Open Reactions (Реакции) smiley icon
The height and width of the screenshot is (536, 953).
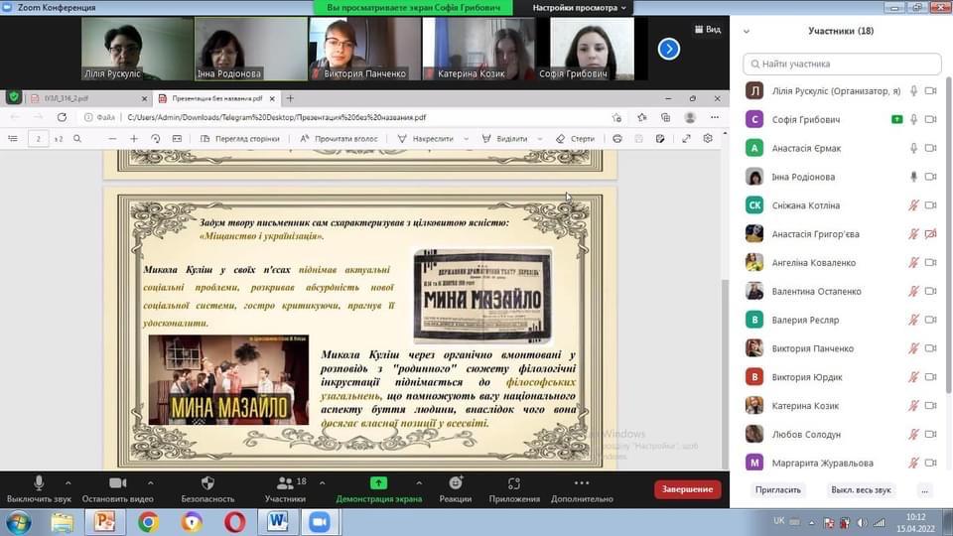click(x=455, y=482)
